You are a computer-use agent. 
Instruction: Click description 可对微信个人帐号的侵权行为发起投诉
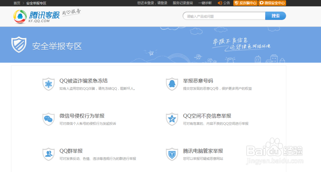[x=88, y=123]
